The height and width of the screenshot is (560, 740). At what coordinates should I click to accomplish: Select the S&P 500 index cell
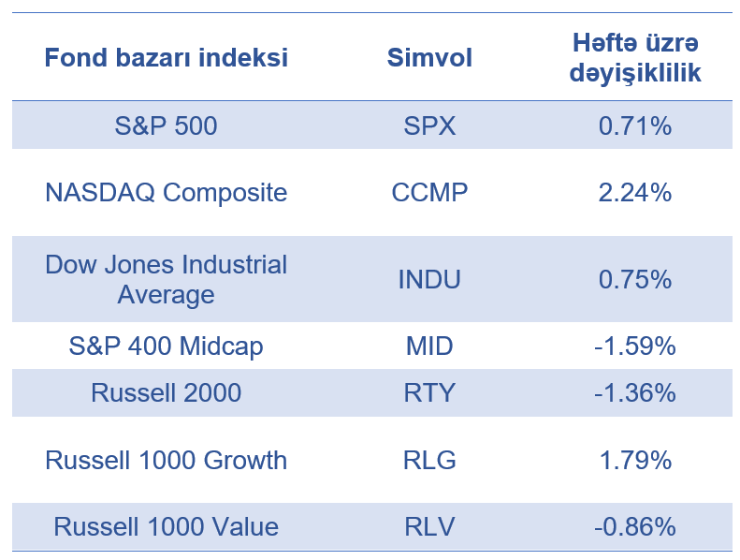tap(166, 125)
